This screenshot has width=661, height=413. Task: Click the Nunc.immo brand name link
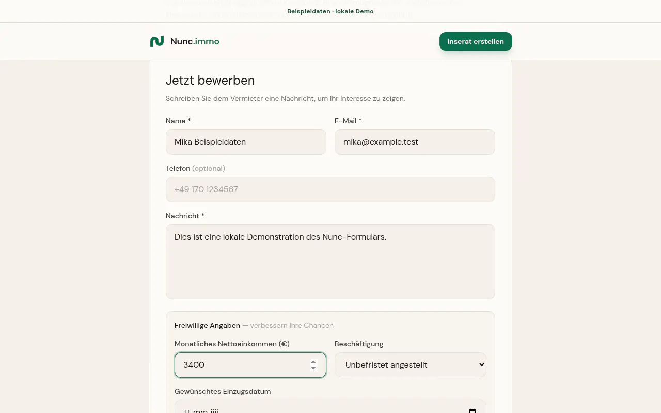pos(195,41)
